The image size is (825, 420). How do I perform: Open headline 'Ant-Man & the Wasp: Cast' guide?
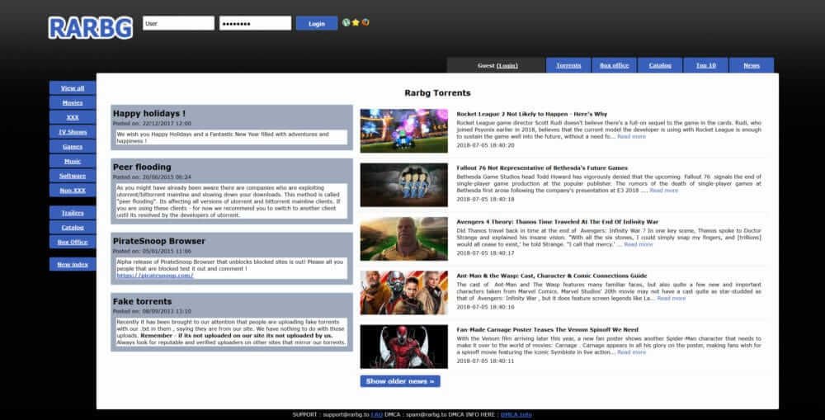pos(551,276)
